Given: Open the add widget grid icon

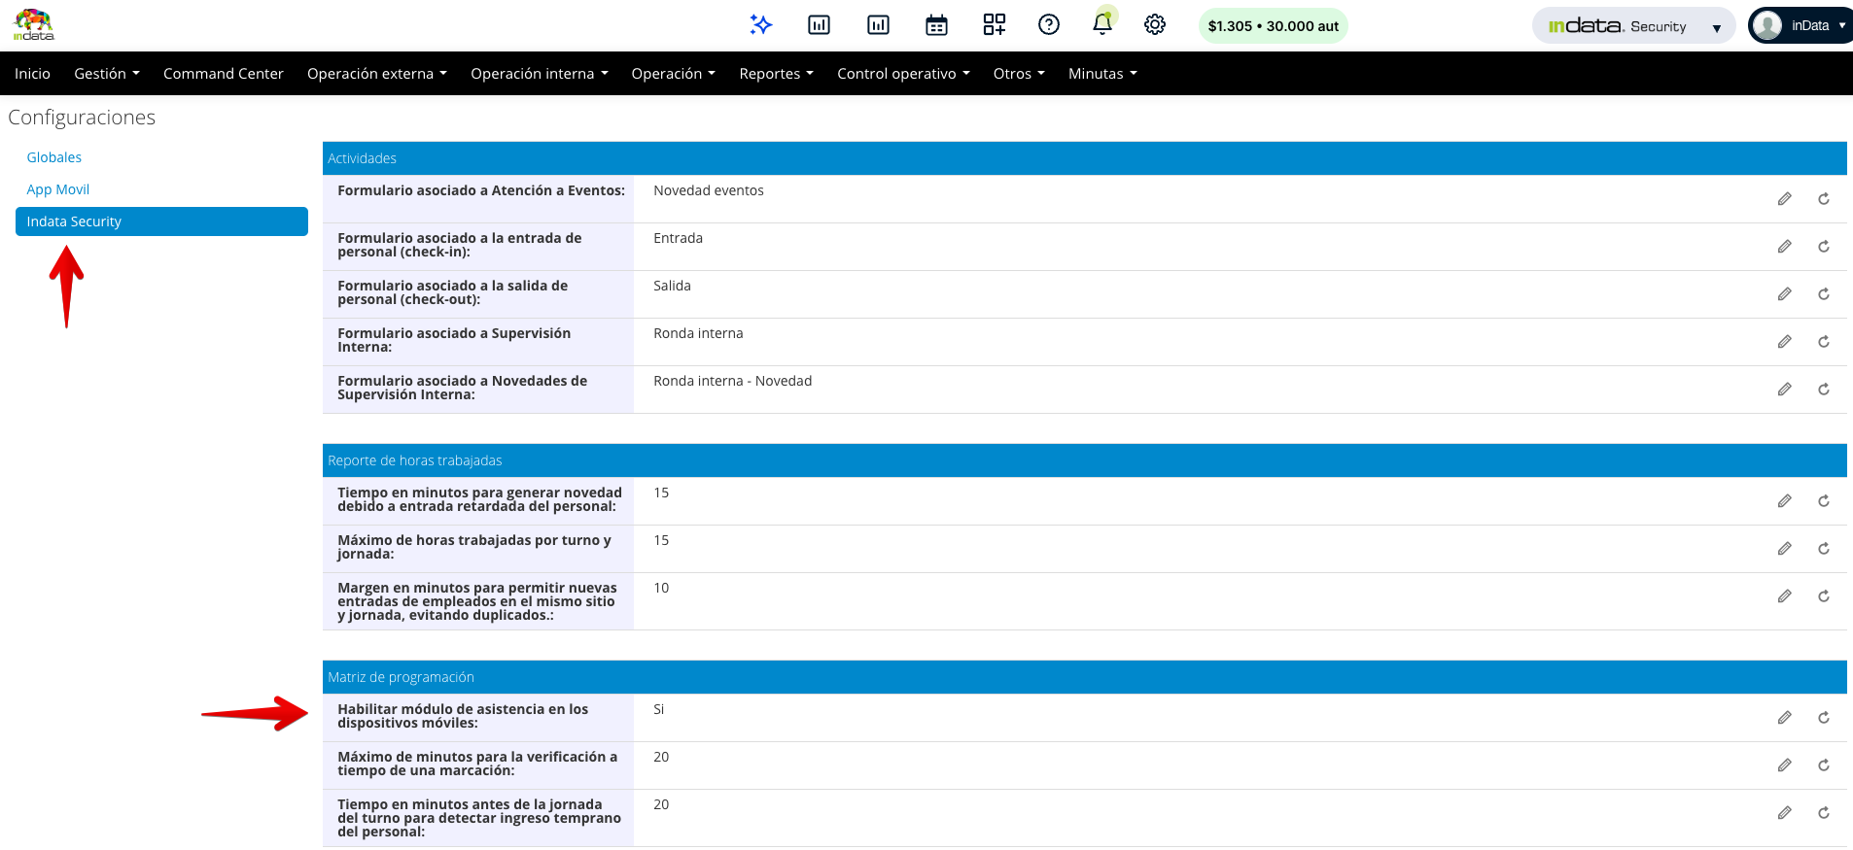Looking at the screenshot, I should pyautogui.click(x=994, y=25).
